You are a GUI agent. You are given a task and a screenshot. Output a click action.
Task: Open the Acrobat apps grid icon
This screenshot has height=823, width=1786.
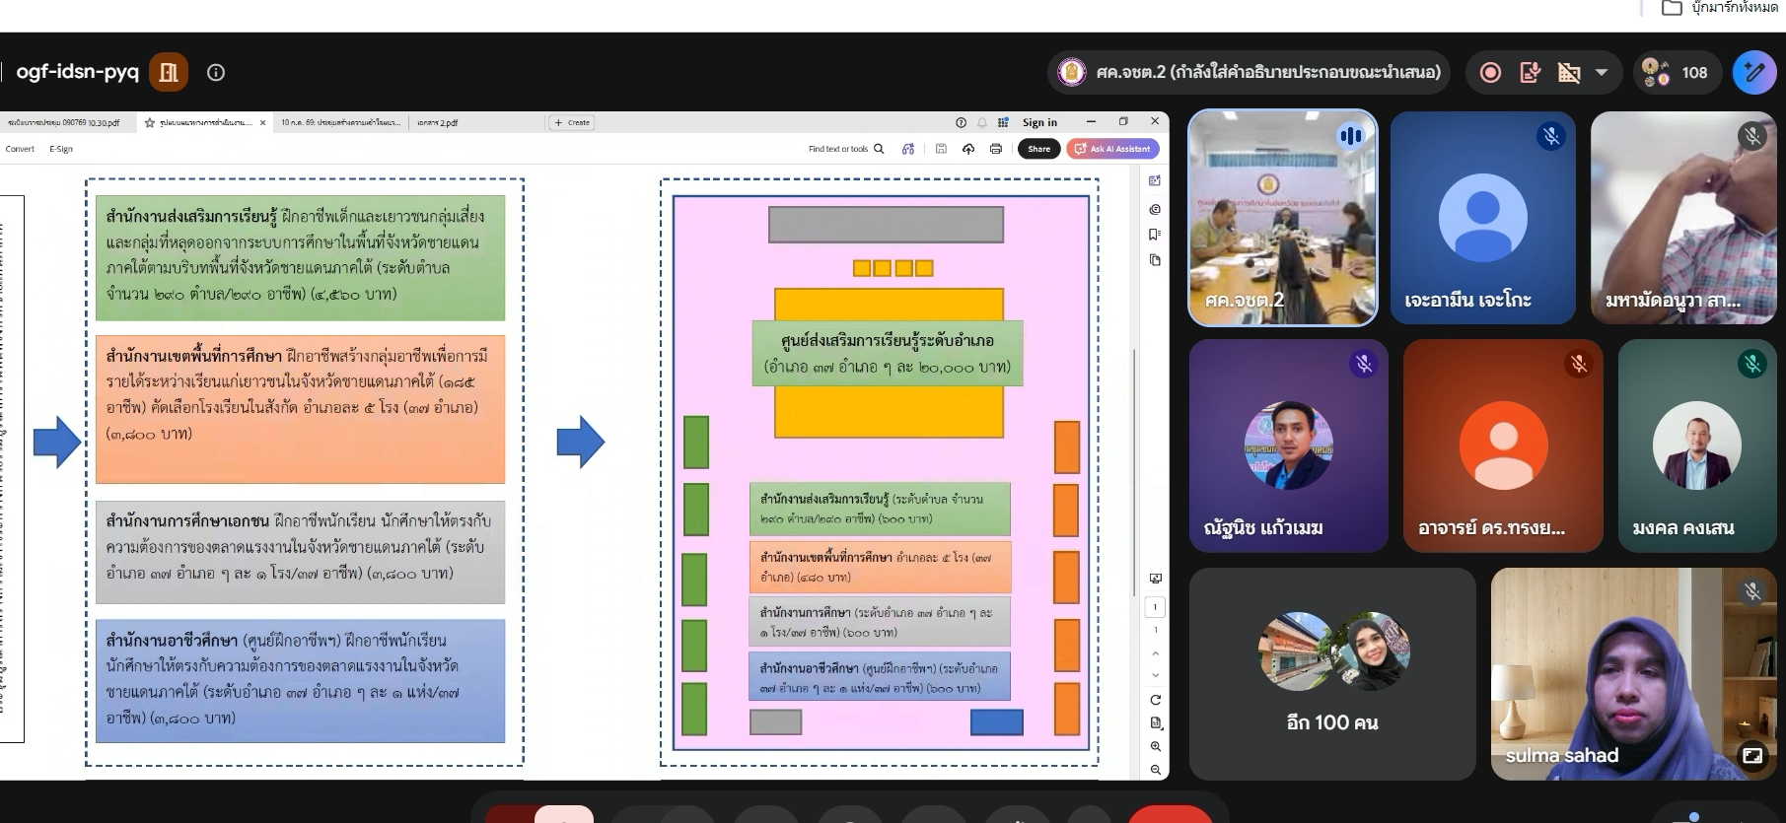[1003, 122]
